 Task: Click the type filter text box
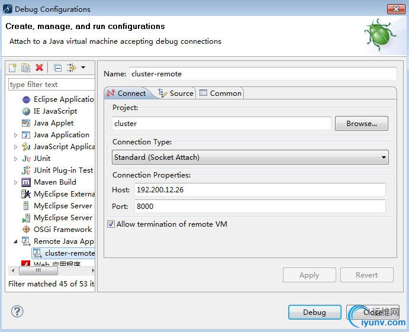tap(51, 85)
